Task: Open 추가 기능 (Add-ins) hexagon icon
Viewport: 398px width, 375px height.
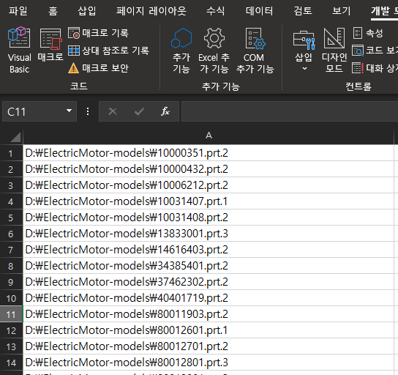Action: click(x=181, y=51)
